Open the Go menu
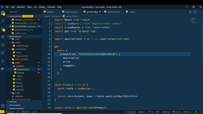This screenshot has height=114, width=203. 35,7
